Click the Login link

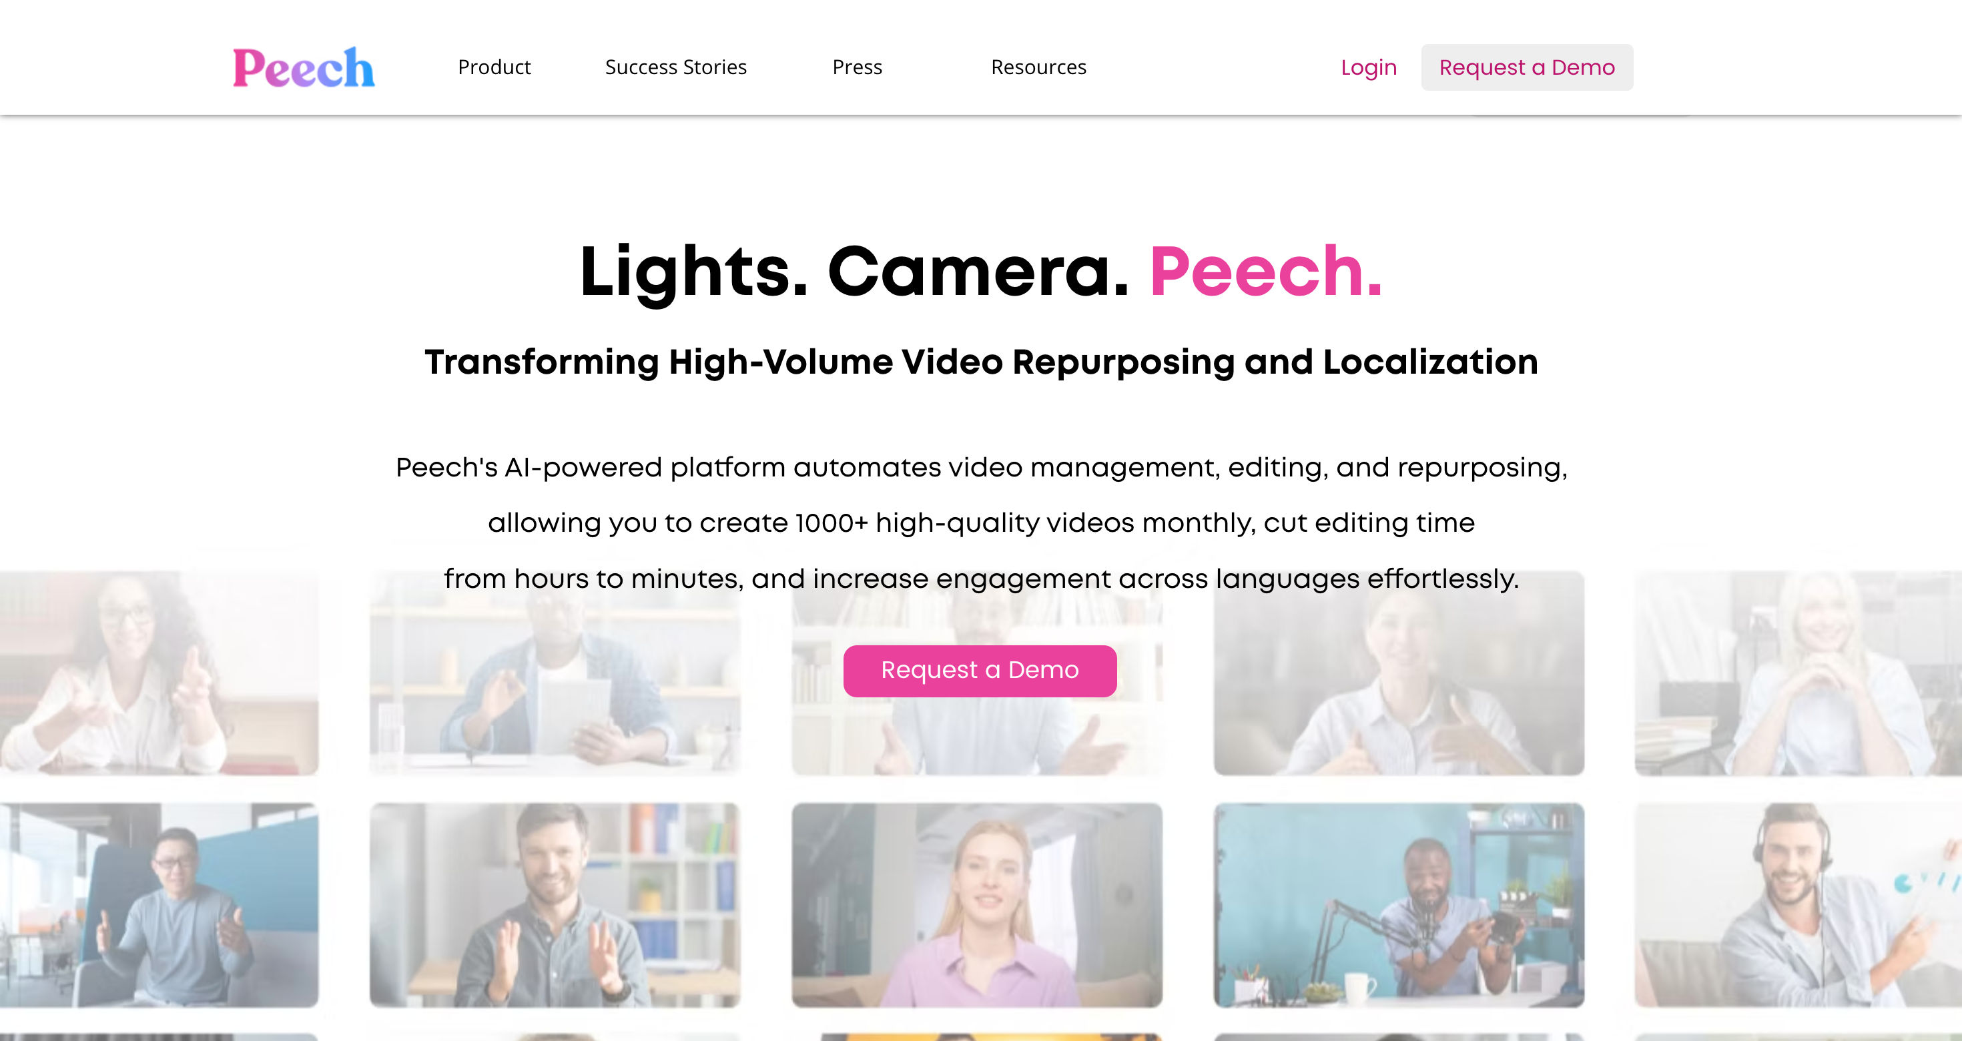[1369, 67]
